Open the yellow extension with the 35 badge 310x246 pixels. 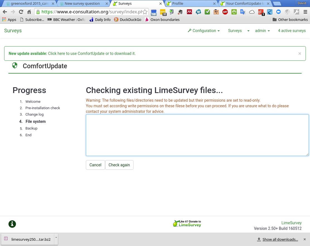coord(163,12)
